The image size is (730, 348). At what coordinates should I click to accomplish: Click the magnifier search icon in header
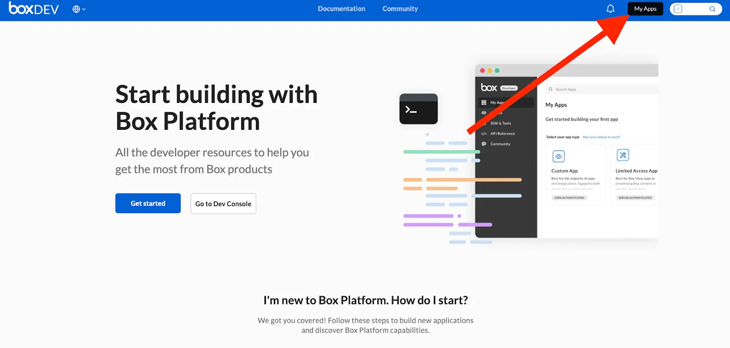712,9
